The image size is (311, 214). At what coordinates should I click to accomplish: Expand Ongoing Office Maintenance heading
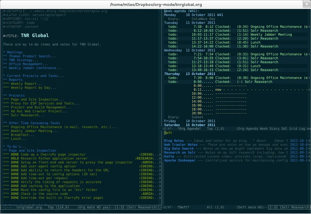click(x=60, y=127)
